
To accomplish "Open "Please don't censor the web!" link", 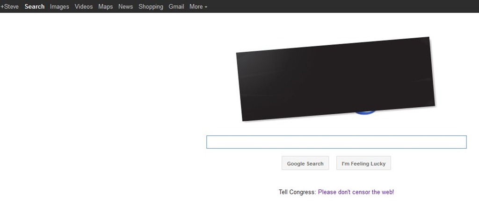I will point(356,192).
